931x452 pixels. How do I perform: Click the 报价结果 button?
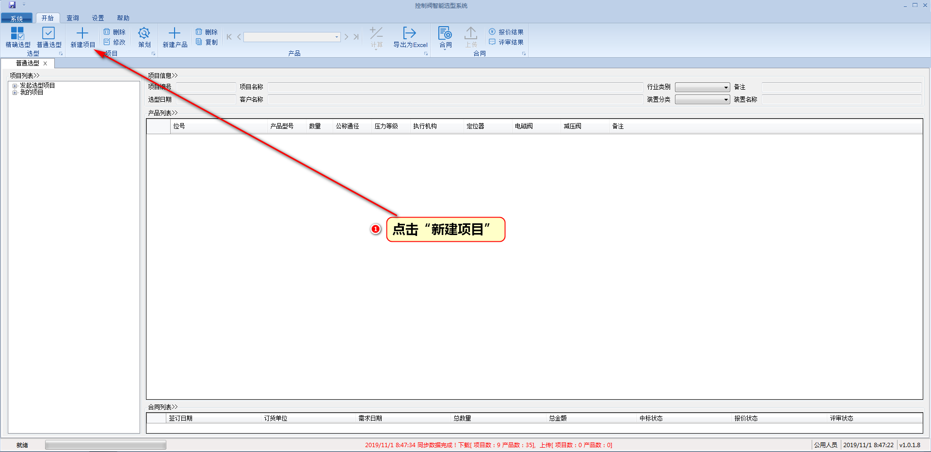point(506,32)
